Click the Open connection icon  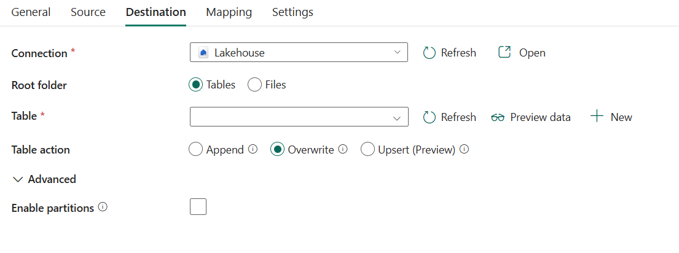click(504, 53)
